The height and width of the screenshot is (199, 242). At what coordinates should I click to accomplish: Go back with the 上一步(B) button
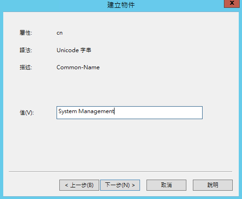[x=79, y=185]
